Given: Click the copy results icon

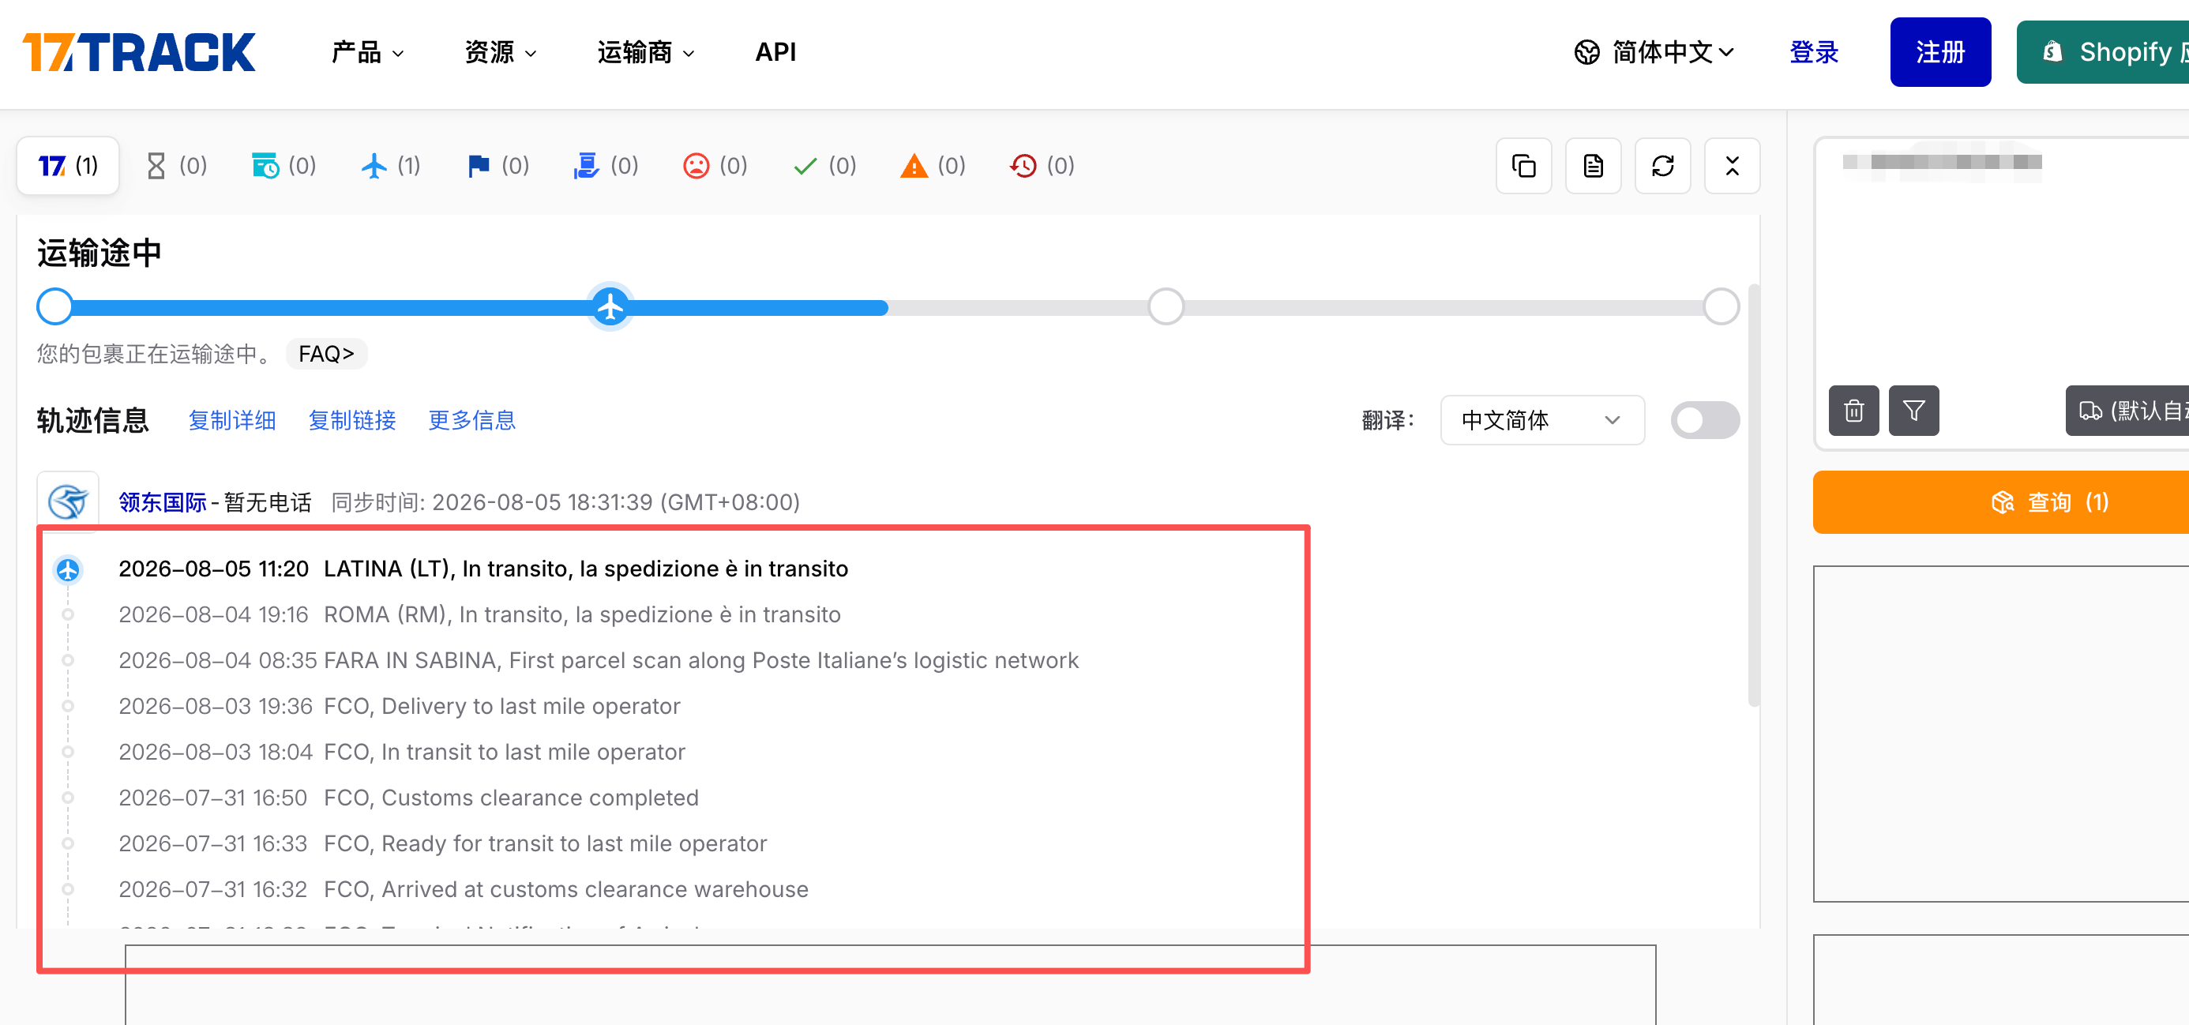Looking at the screenshot, I should (x=1523, y=166).
